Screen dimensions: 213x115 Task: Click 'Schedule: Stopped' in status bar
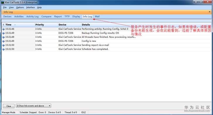pos(28,112)
